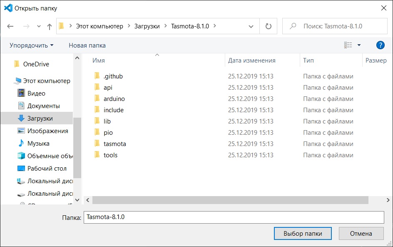Click VS Code logo in title bar
Screen dimensions: 393x247
8,8
